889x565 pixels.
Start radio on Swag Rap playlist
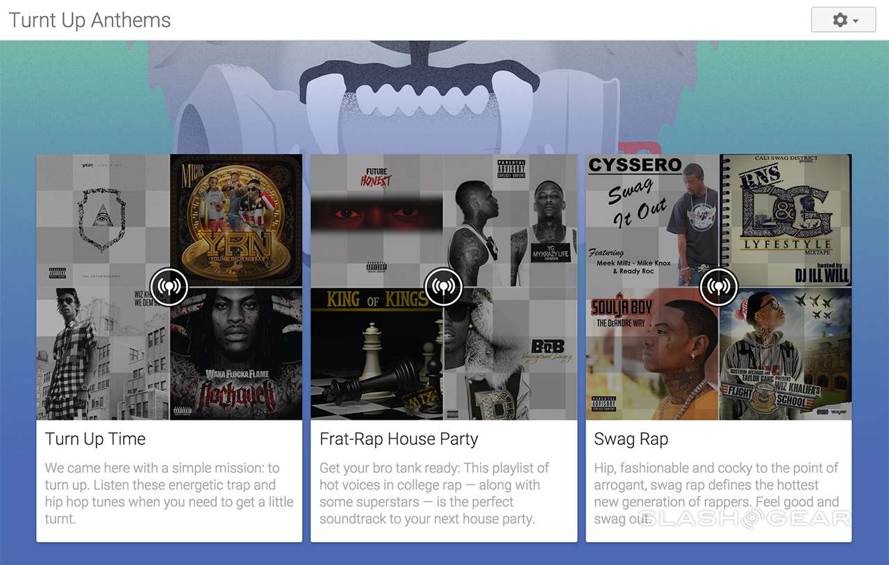coord(719,286)
